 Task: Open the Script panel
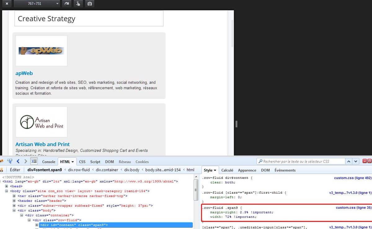pos(95,162)
